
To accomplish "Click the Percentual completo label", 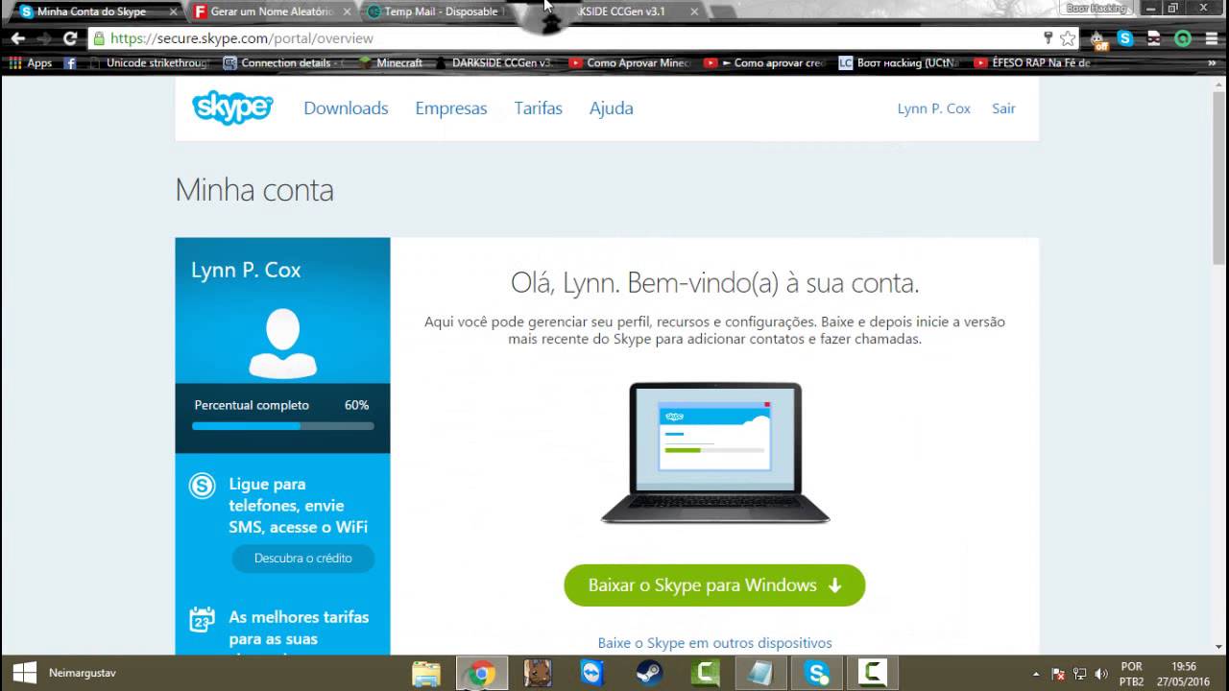I will tap(252, 405).
